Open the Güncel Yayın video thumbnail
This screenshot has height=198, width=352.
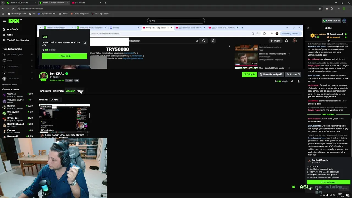point(64,118)
